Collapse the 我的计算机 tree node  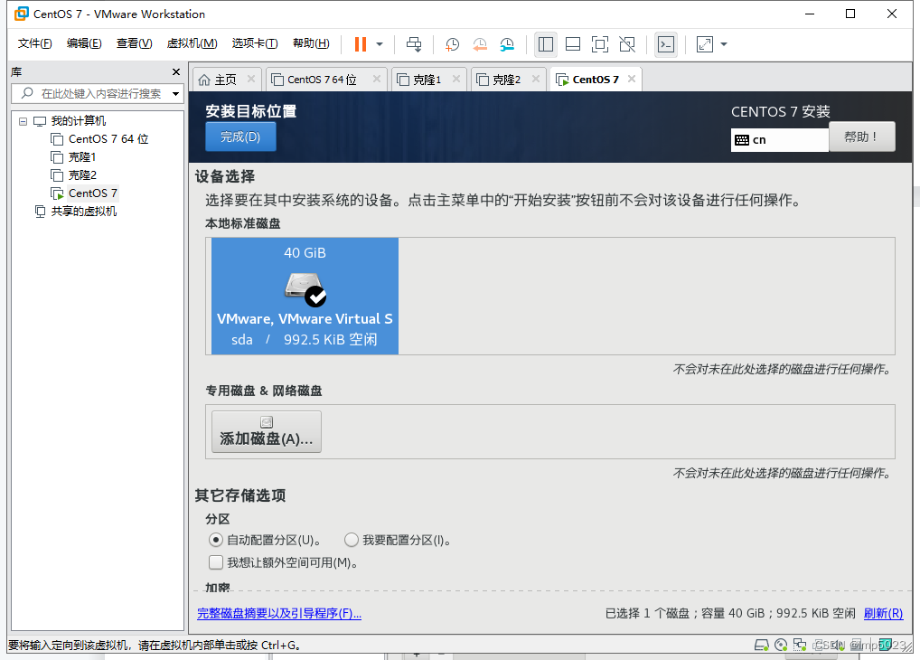23,121
